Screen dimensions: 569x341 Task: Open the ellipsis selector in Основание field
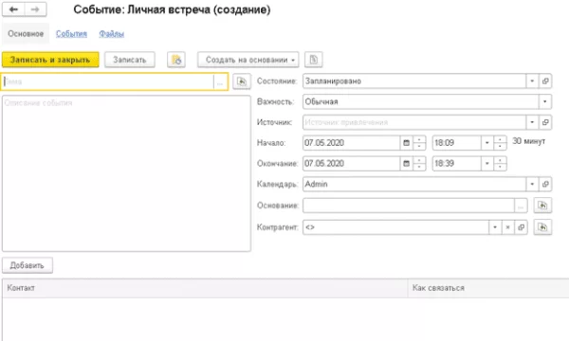(x=521, y=206)
